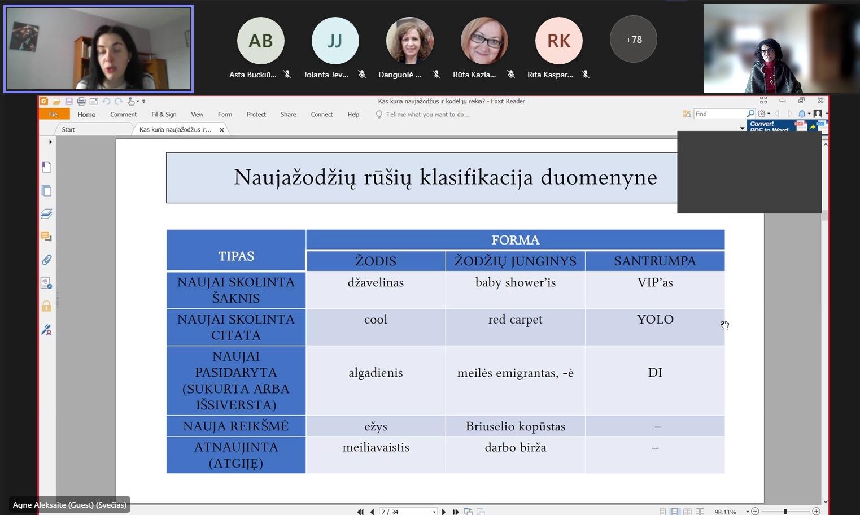This screenshot has height=515, width=860.
Task: Expand the navigation panel arrow
Action: coord(50,142)
